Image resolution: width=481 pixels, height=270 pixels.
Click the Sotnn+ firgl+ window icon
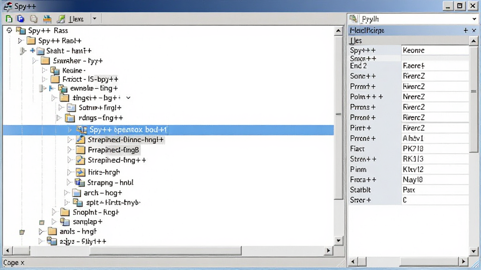(x=71, y=108)
